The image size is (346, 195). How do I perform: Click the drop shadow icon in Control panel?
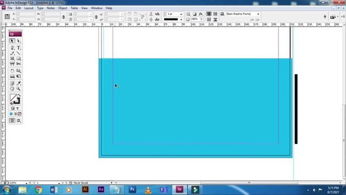(x=195, y=14)
